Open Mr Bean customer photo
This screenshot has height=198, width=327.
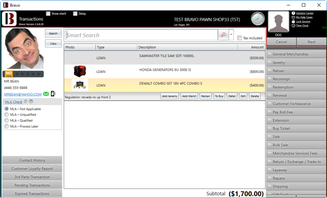(24, 48)
